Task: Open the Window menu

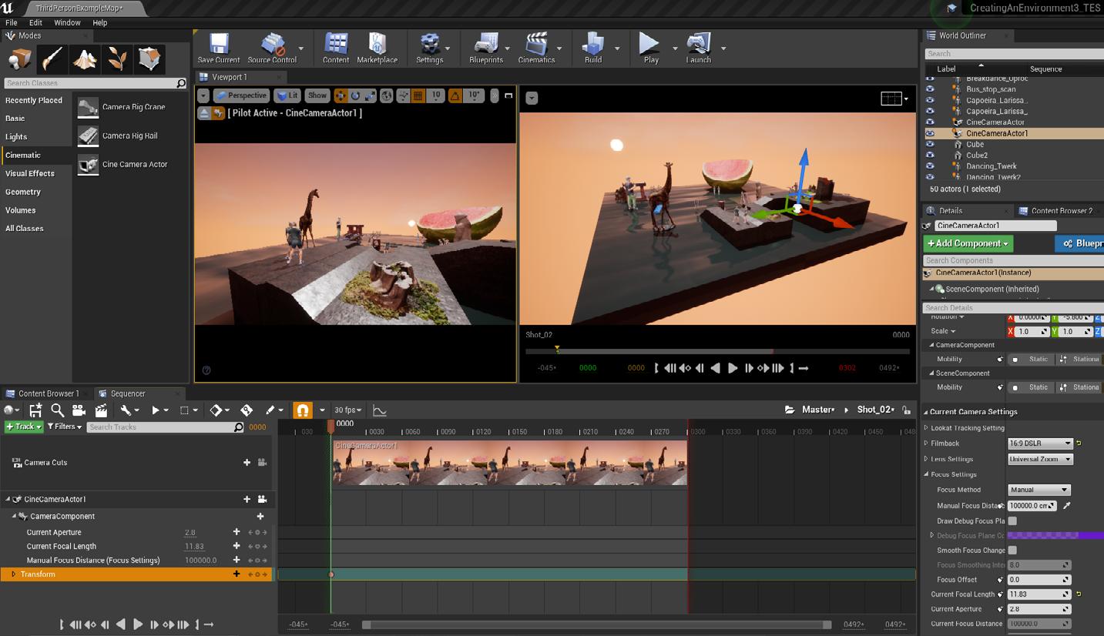Action: tap(67, 23)
